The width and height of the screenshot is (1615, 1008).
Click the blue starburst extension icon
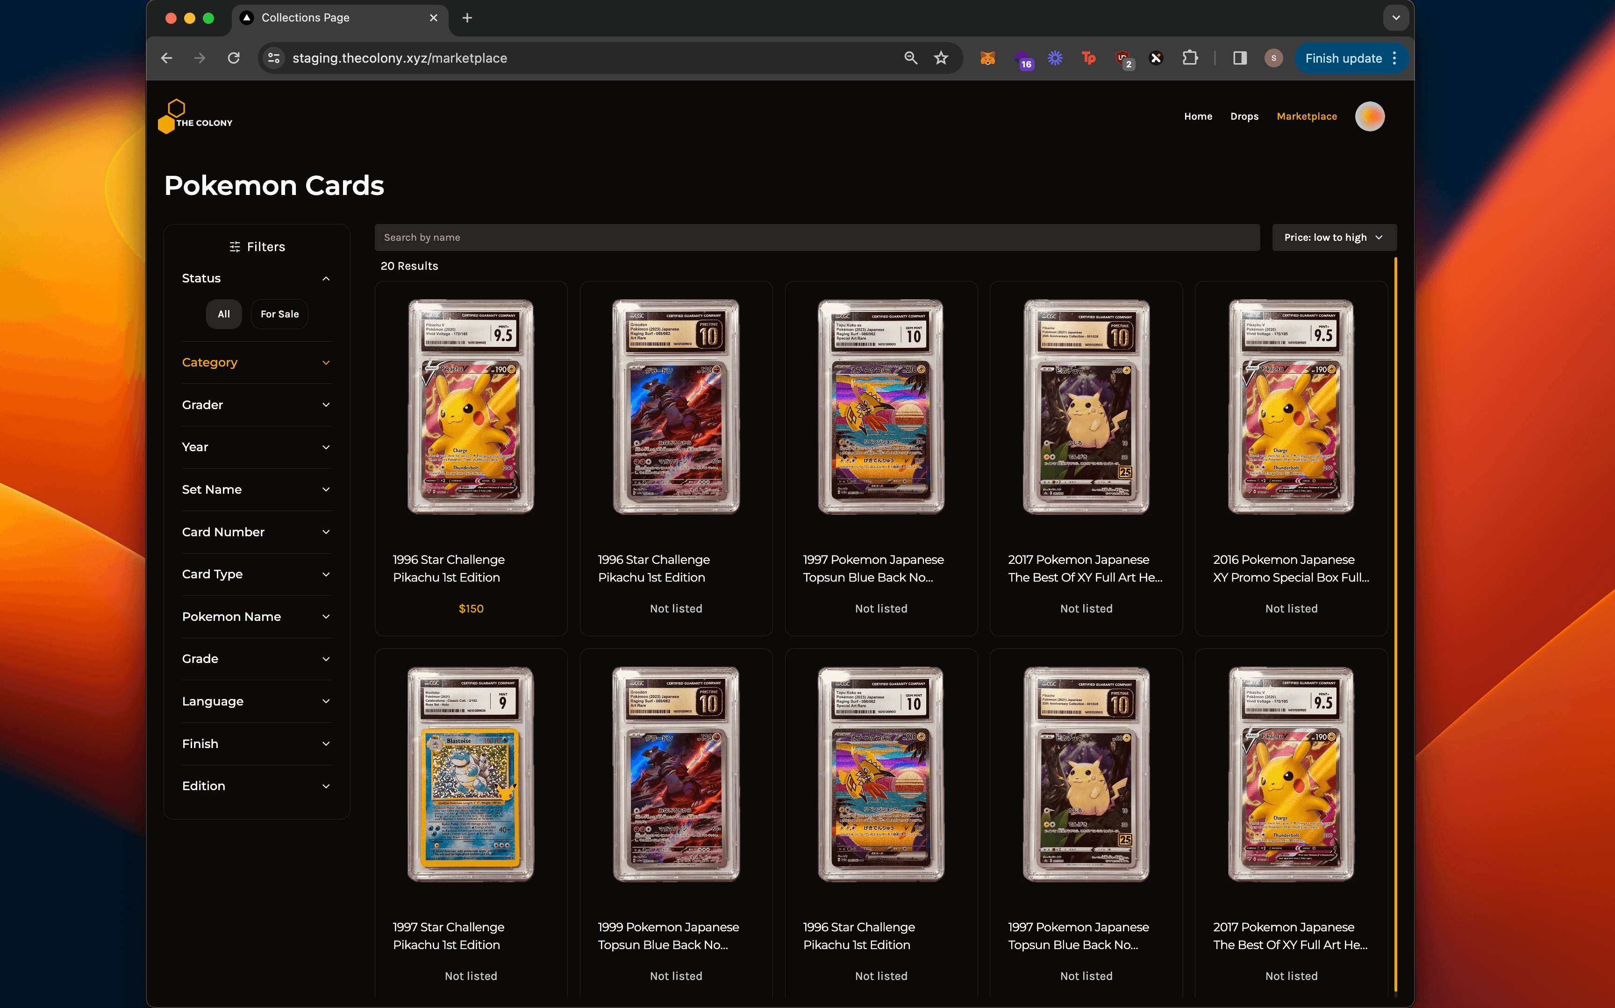coord(1055,58)
